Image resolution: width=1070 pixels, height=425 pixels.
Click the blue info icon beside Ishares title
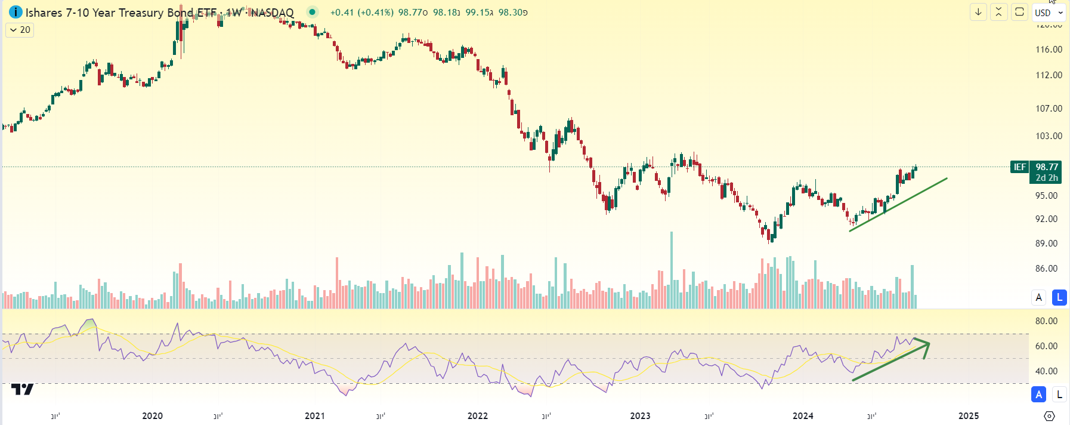pos(16,12)
